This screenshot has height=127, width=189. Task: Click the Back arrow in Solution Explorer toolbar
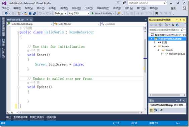coord(151,25)
